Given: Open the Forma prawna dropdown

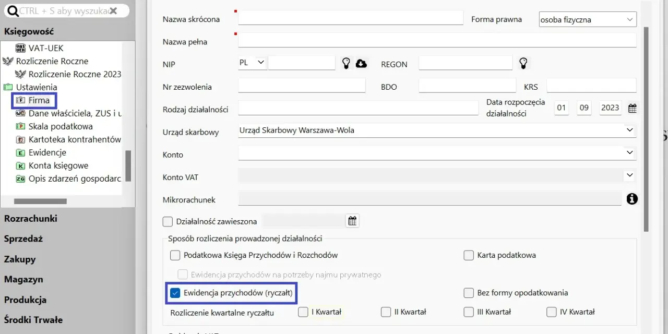Looking at the screenshot, I should click(x=588, y=20).
